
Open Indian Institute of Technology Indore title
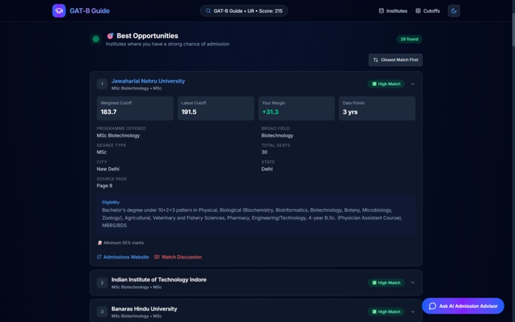(159, 280)
